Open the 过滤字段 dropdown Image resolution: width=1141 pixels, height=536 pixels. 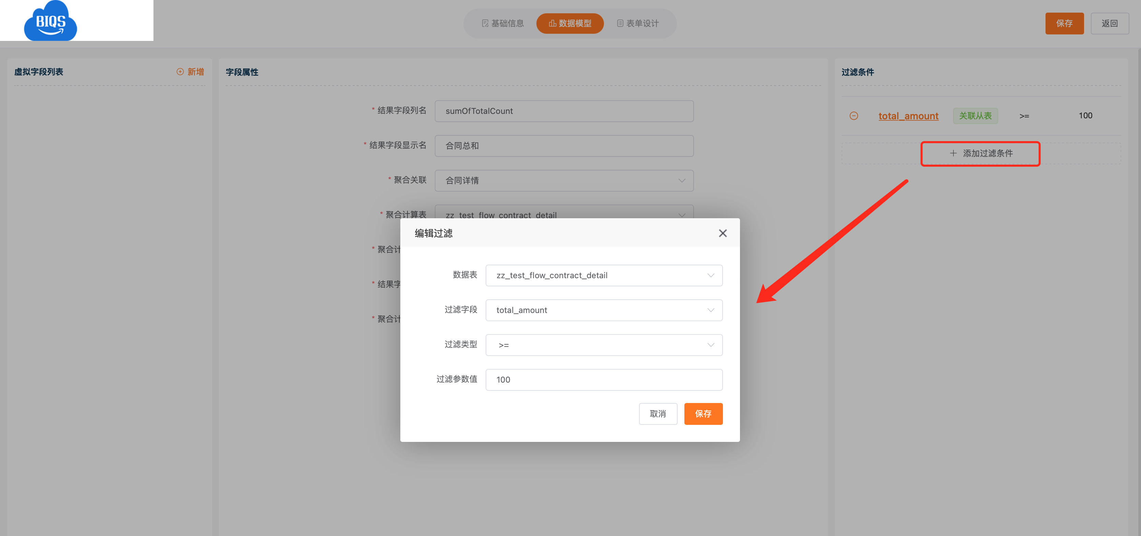604,310
